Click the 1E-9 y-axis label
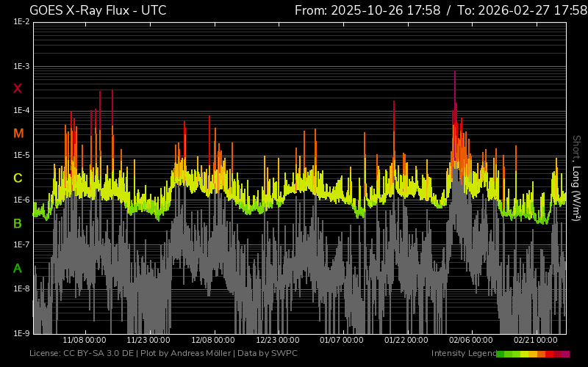This screenshot has height=367, width=588. tap(22, 333)
